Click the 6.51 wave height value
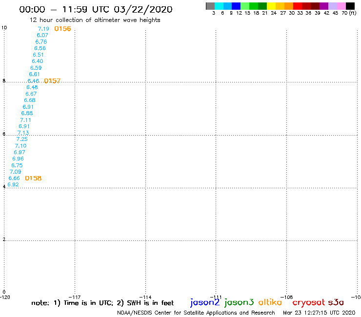 [x=38, y=55]
